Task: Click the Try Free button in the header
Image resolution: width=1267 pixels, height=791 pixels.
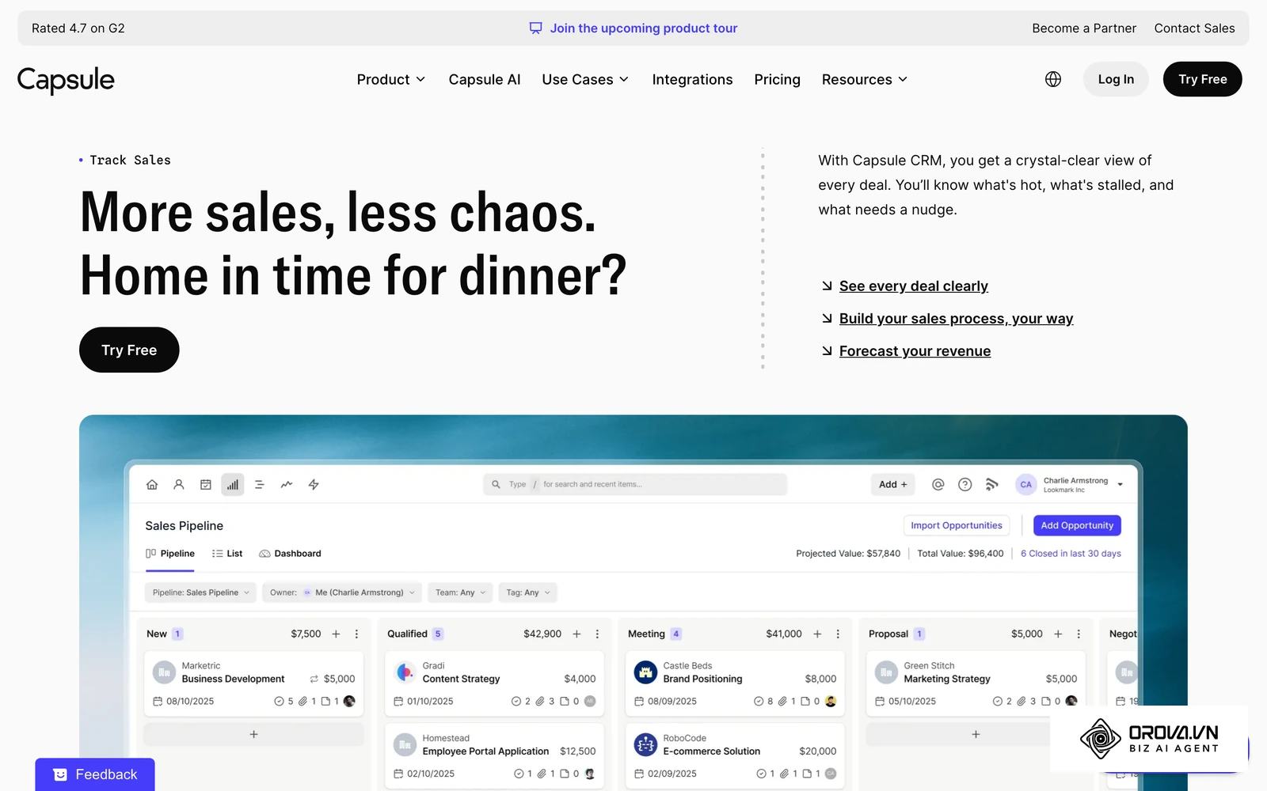Action: [x=1202, y=79]
